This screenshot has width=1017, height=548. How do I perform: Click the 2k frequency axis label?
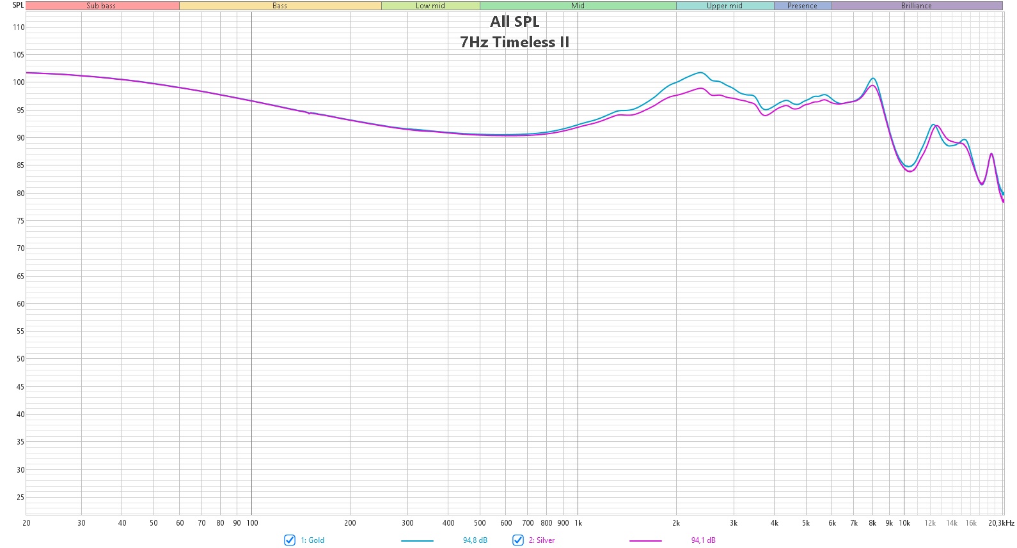pyautogui.click(x=676, y=523)
